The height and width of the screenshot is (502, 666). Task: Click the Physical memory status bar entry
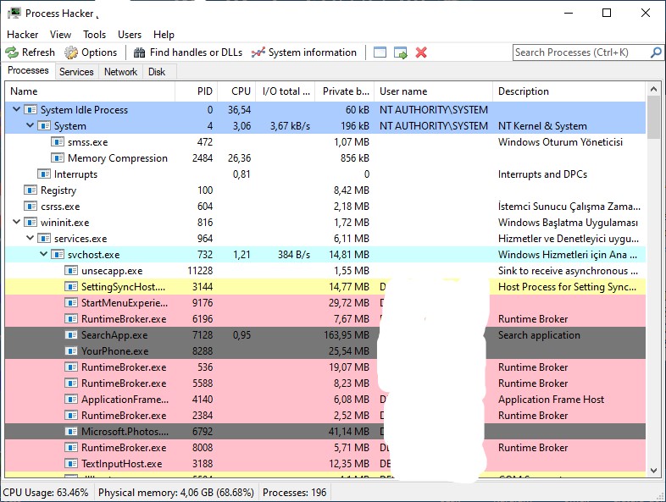tap(176, 492)
